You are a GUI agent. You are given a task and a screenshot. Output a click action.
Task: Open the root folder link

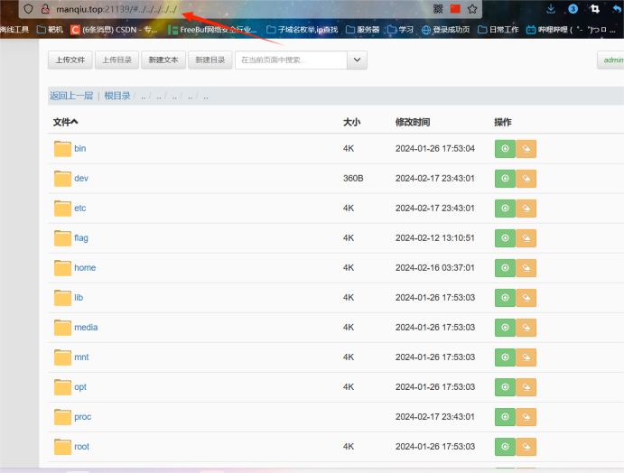(81, 447)
